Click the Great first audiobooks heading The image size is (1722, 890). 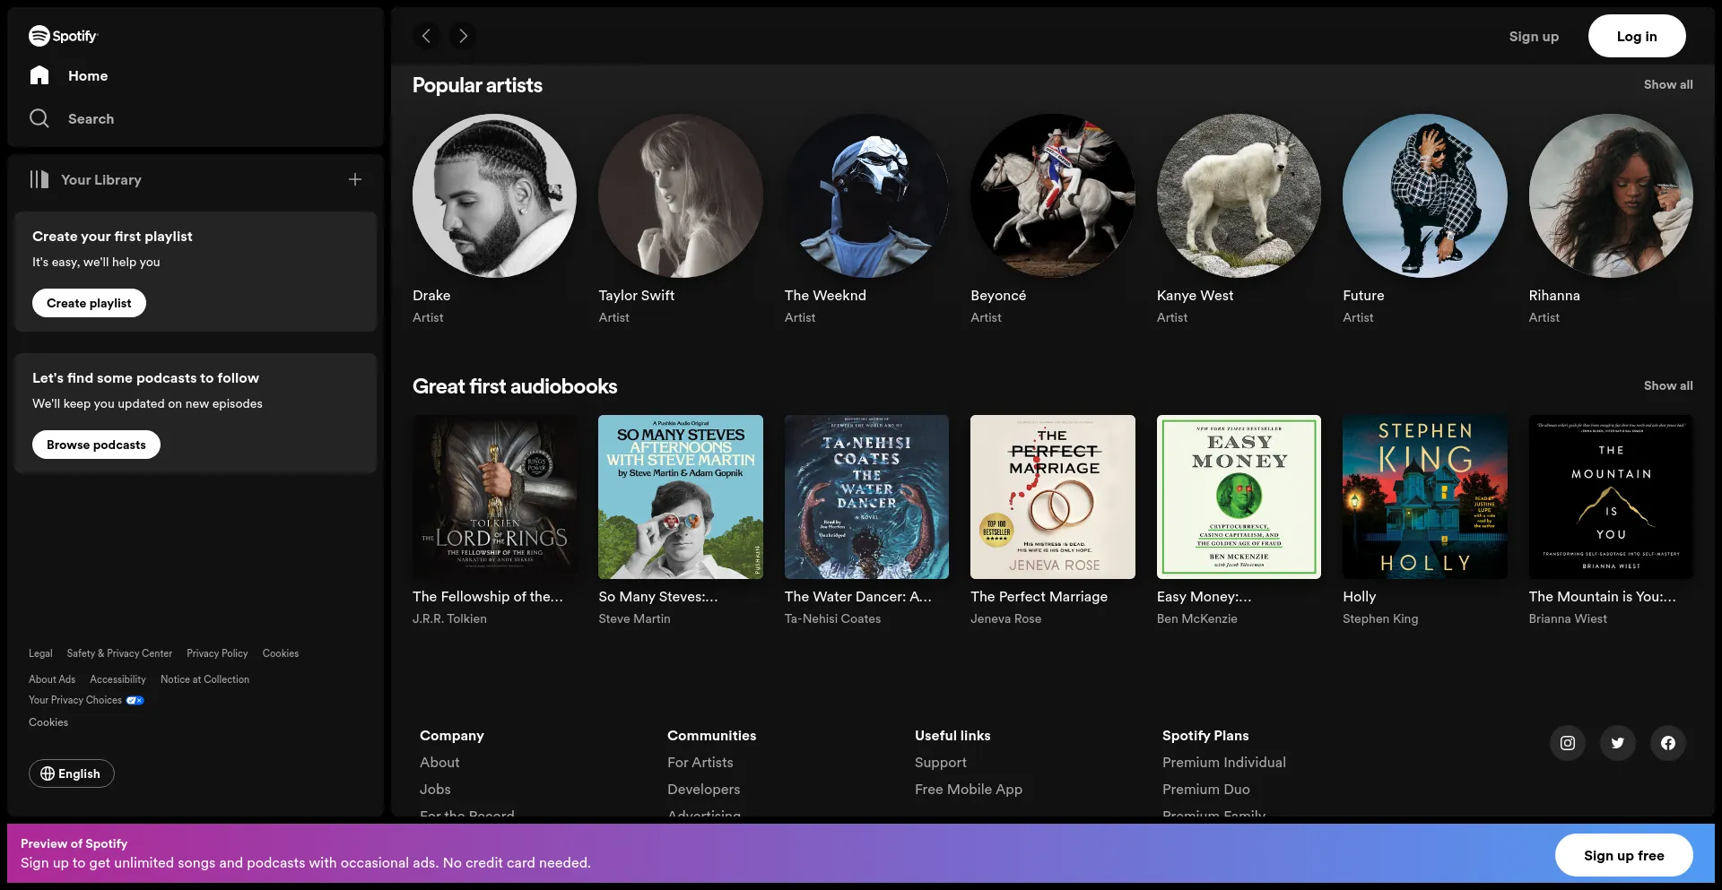point(515,386)
